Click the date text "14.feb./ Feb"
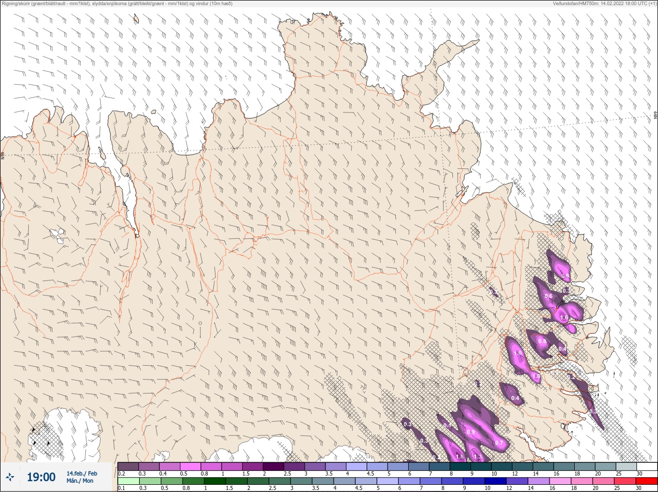The height and width of the screenshot is (492, 658). click(x=82, y=474)
